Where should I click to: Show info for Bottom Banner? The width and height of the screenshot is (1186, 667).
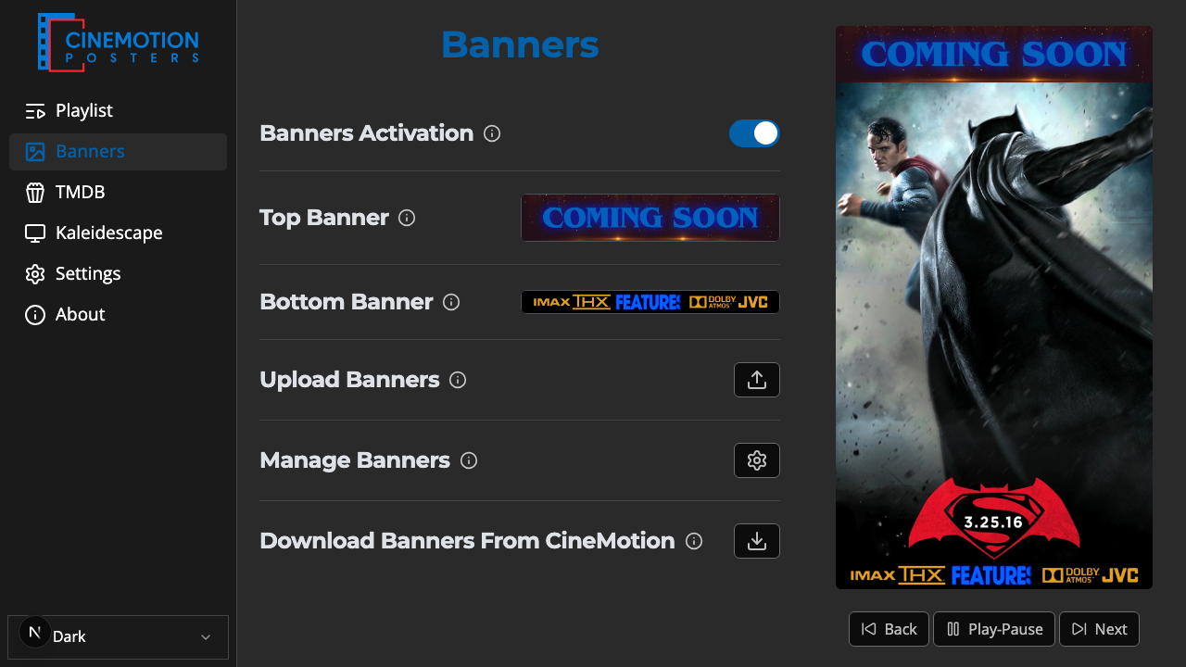coord(451,302)
